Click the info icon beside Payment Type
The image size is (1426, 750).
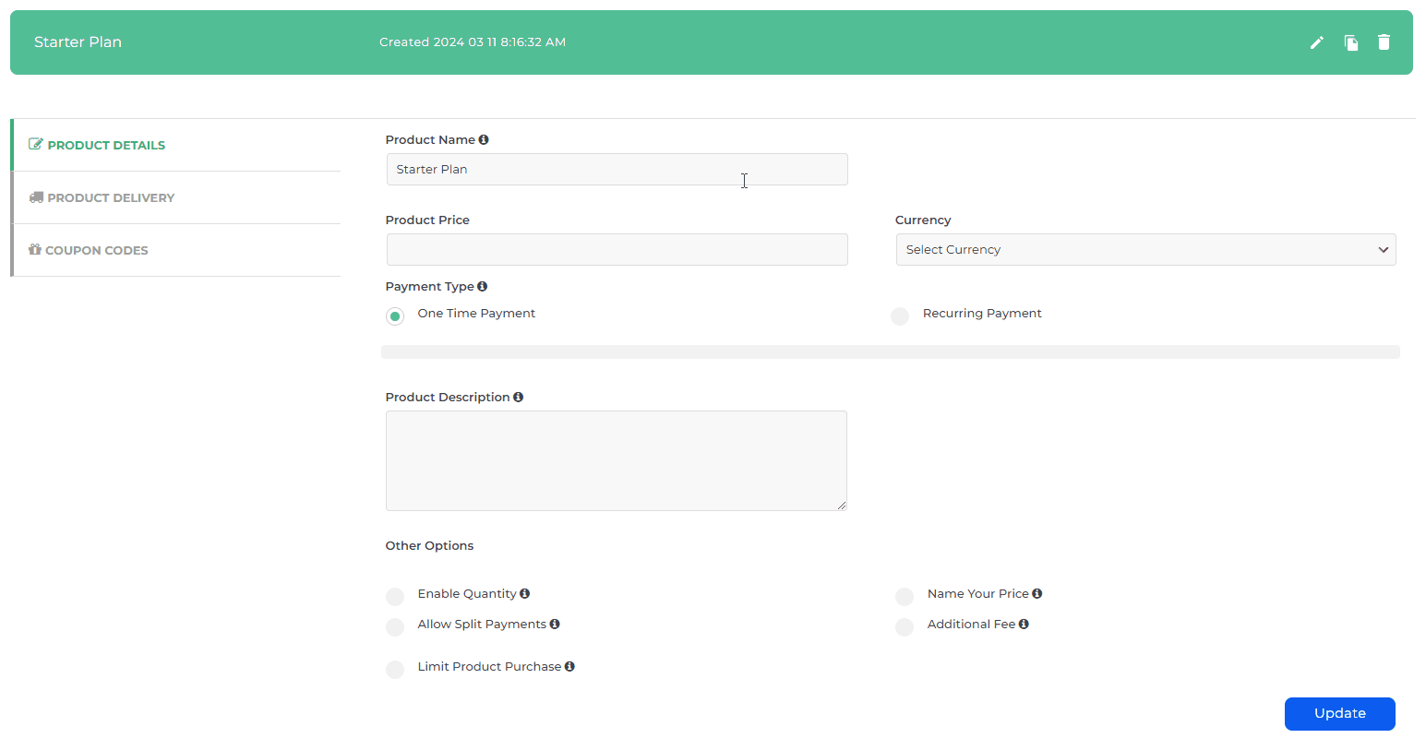pos(482,286)
